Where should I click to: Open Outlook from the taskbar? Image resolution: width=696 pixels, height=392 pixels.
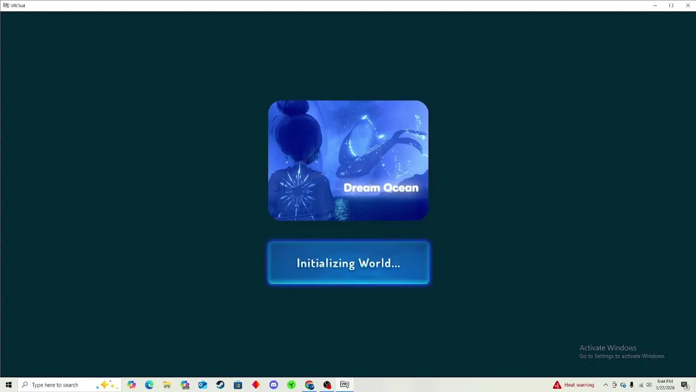coord(202,385)
